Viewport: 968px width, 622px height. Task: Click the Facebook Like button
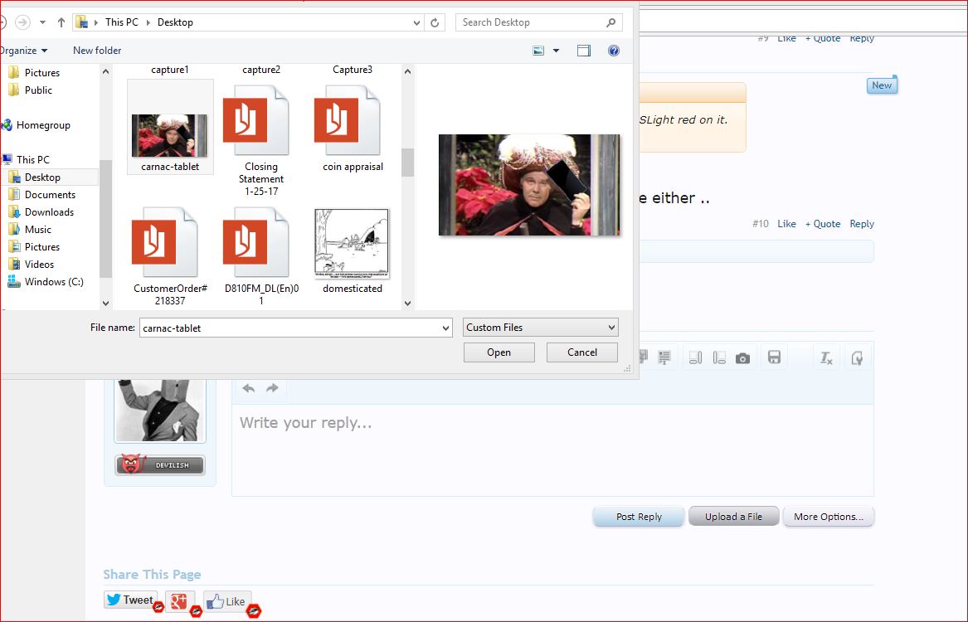coord(226,601)
